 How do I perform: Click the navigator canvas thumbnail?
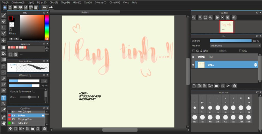click(227, 27)
